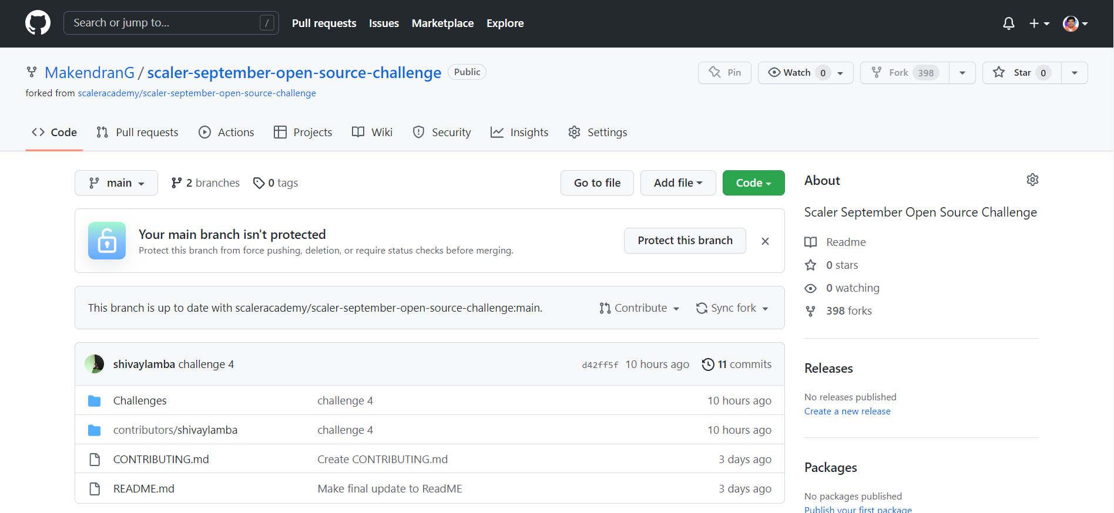Click the Challenges folder icon

point(94,401)
